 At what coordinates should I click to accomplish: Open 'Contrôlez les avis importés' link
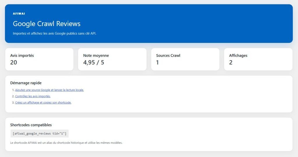point(33,96)
